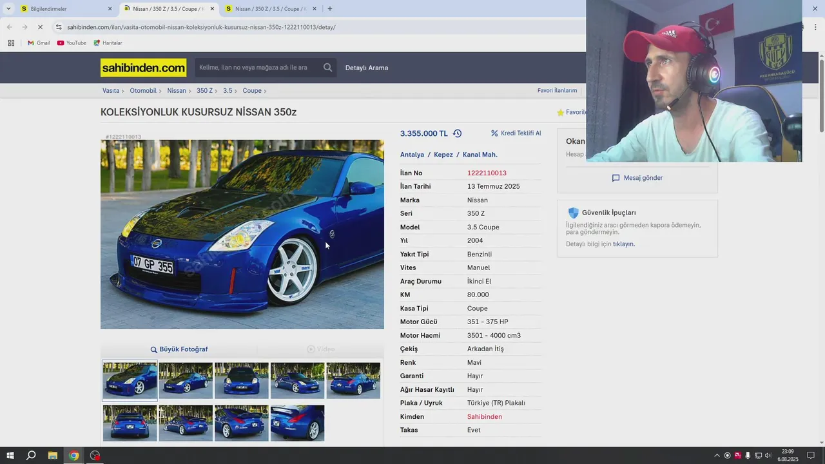825x464 pixels.
Task: Click the Türkiye (TR) Plakalı value
Action: pyautogui.click(x=496, y=403)
